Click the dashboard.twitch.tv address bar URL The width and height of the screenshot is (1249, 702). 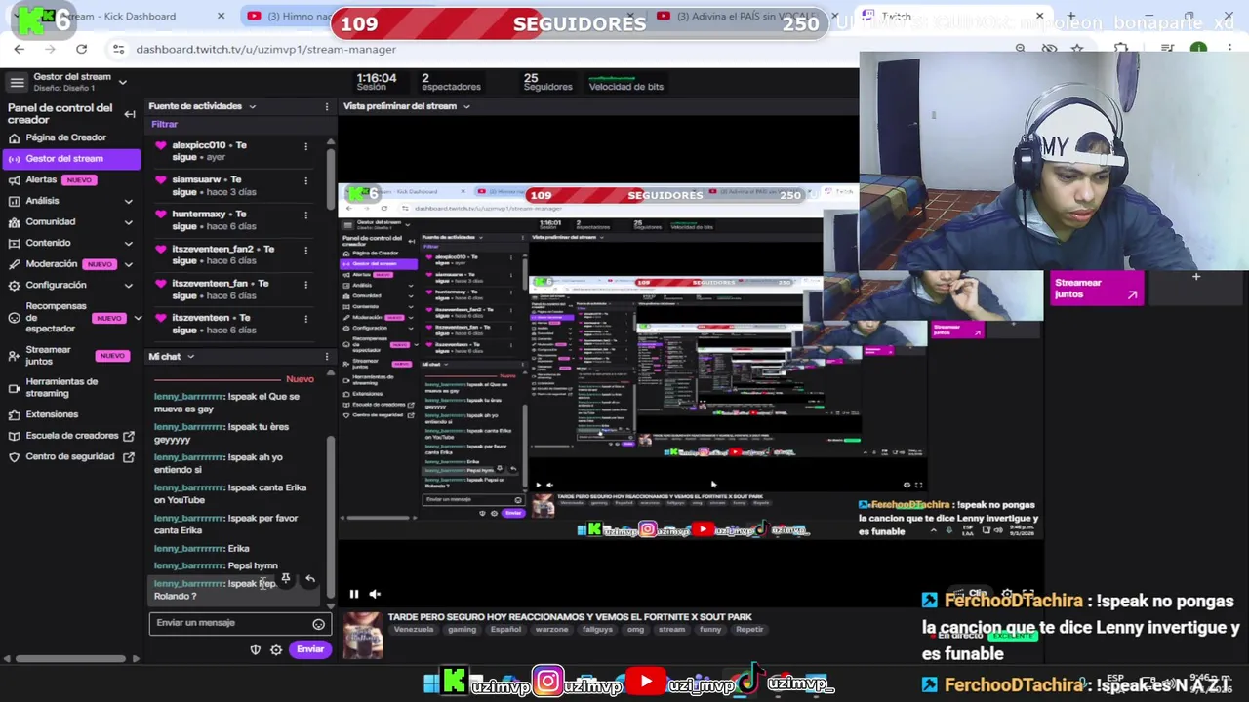[x=265, y=49]
